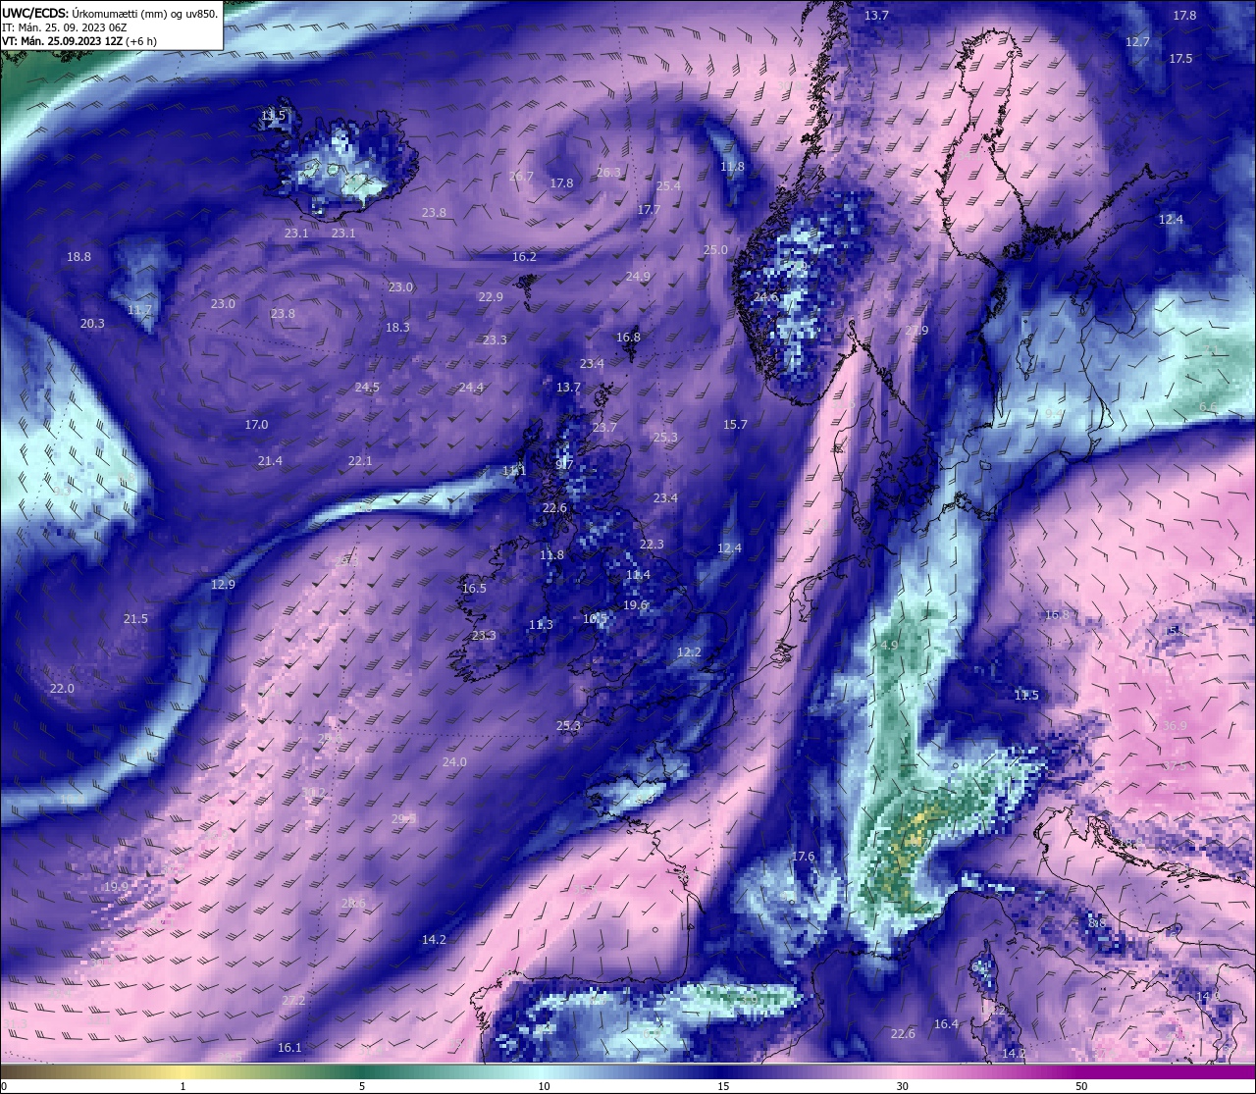Click the 24.5 value on the map
This screenshot has height=1094, width=1256.
pos(367,388)
